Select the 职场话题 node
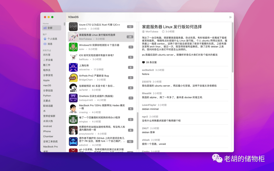The image size is (274, 171). 48,106
